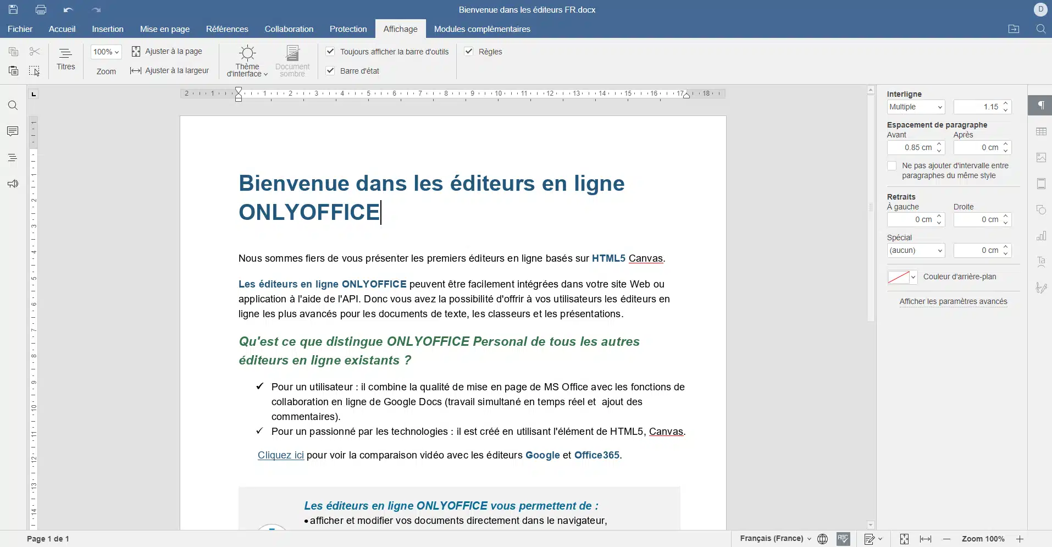This screenshot has width=1052, height=547.
Task: Open image settings in right sidebar
Action: tap(1041, 157)
